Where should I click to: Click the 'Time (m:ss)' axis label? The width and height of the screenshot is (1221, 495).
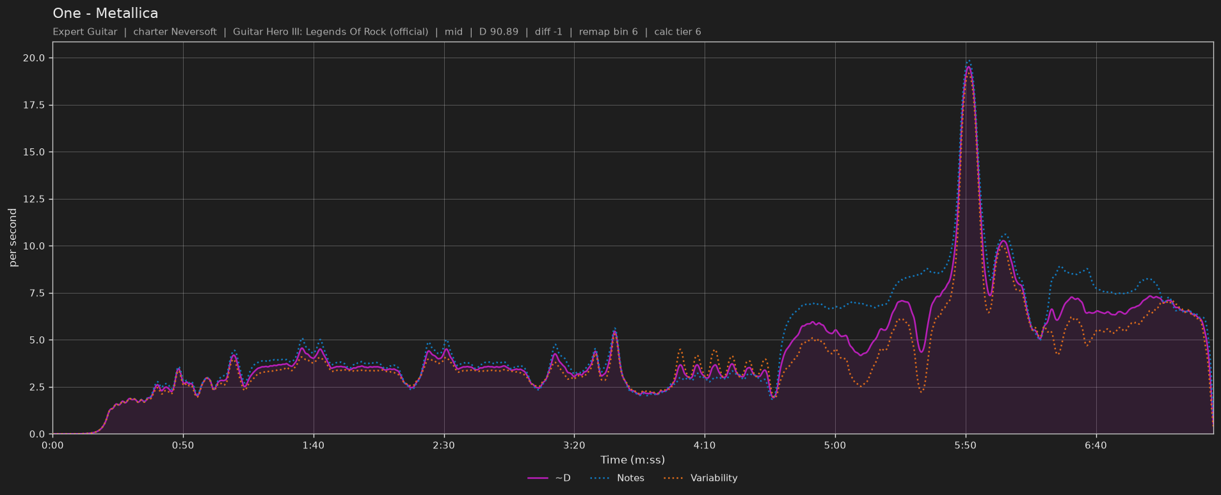coord(632,460)
